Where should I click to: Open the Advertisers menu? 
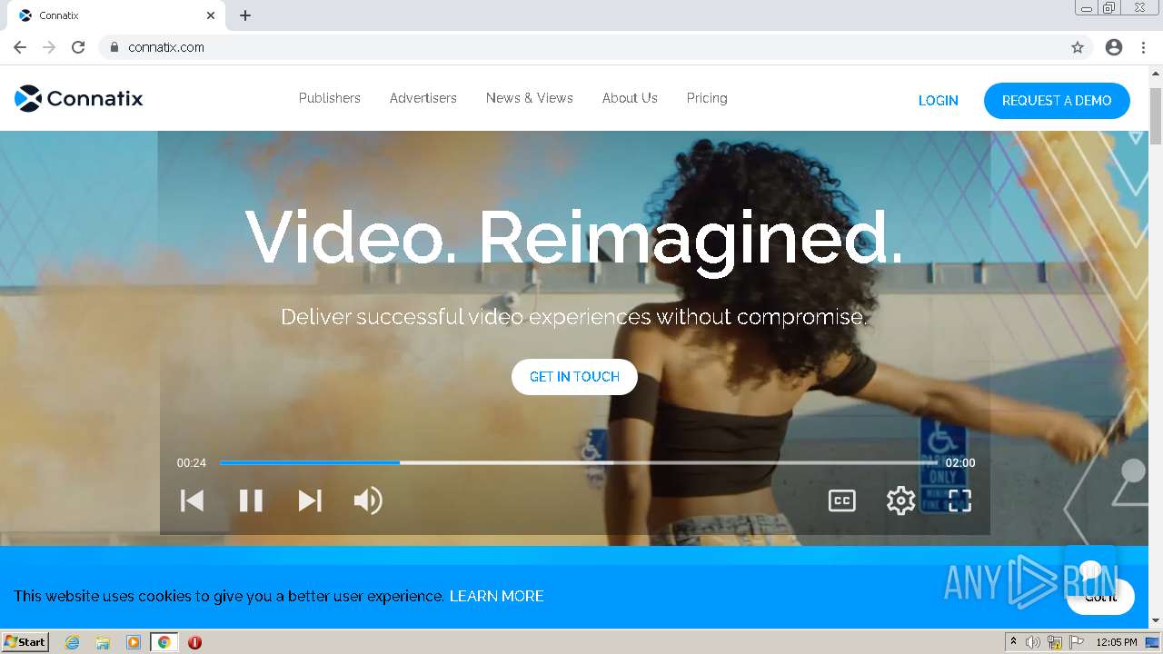(x=423, y=98)
